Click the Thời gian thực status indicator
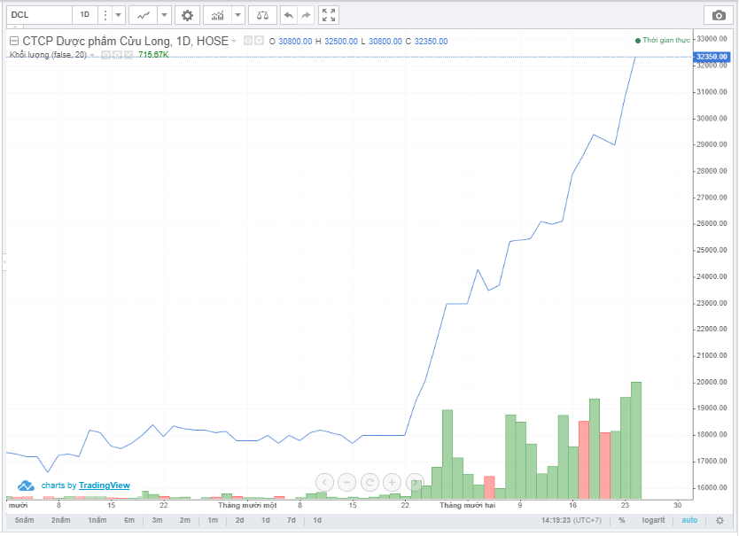Image resolution: width=739 pixels, height=536 pixels. (663, 40)
